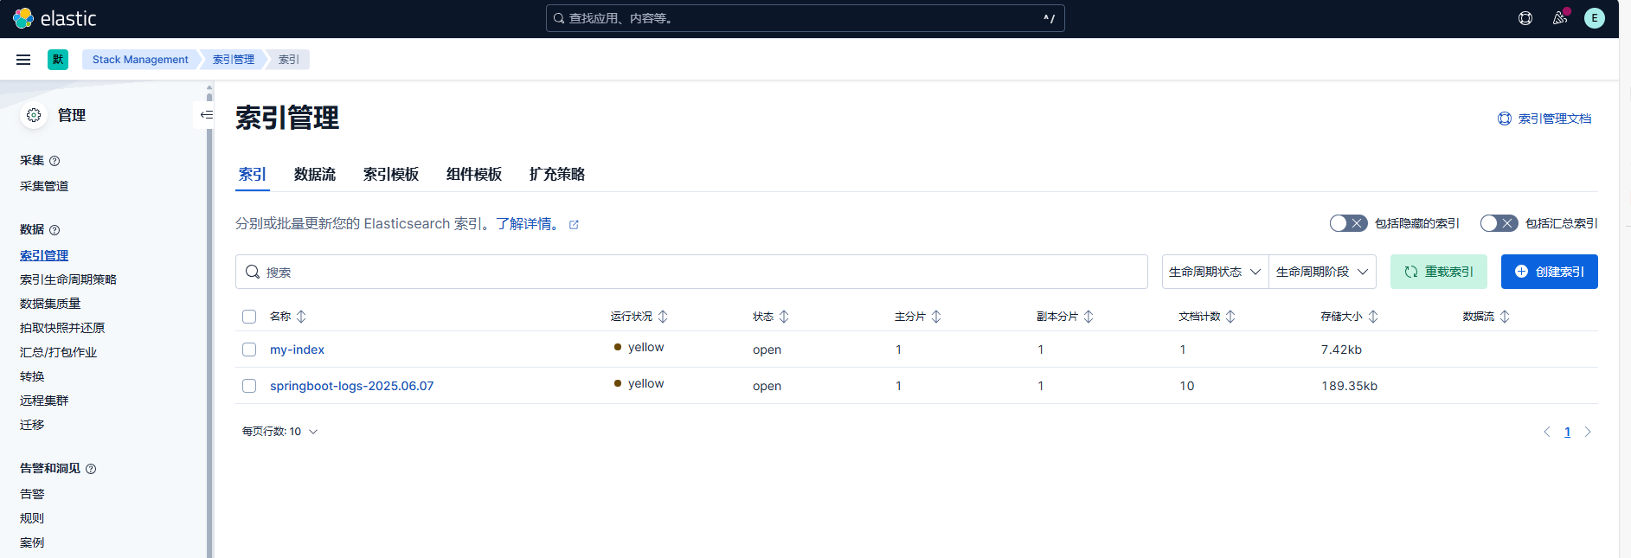Open the 生命周期状态 filter dropdown

[x=1215, y=272]
